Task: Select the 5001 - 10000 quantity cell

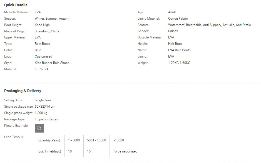Action: pyautogui.click(x=96, y=140)
